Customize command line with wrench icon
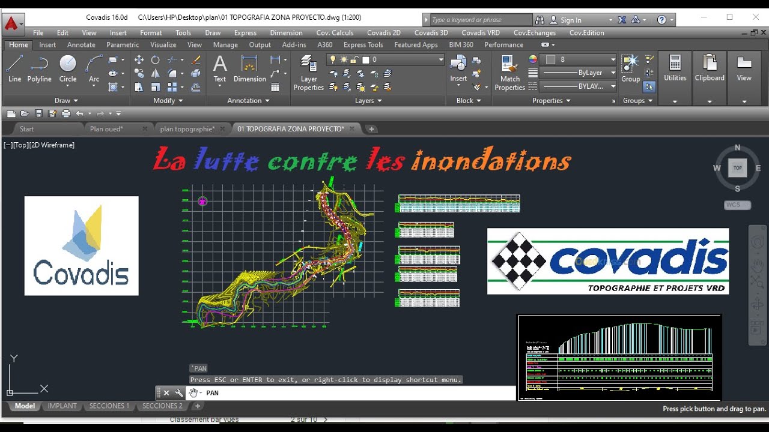 [x=179, y=393]
